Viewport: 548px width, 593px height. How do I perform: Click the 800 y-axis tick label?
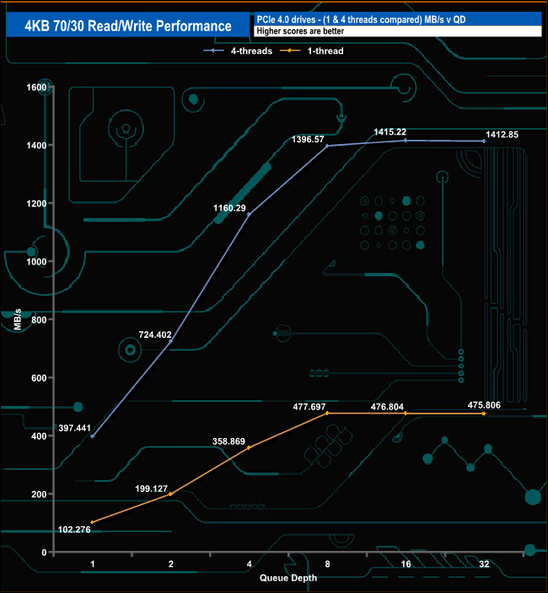(39, 320)
